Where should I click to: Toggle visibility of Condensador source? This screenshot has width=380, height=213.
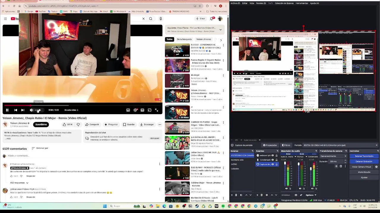(x=273, y=160)
